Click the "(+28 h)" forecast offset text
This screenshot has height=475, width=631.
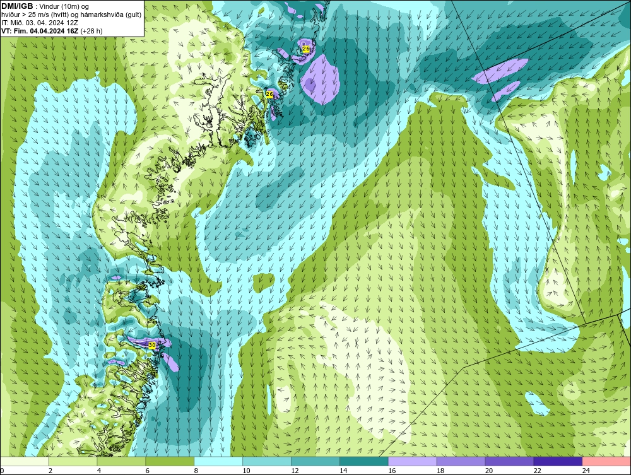click(91, 31)
